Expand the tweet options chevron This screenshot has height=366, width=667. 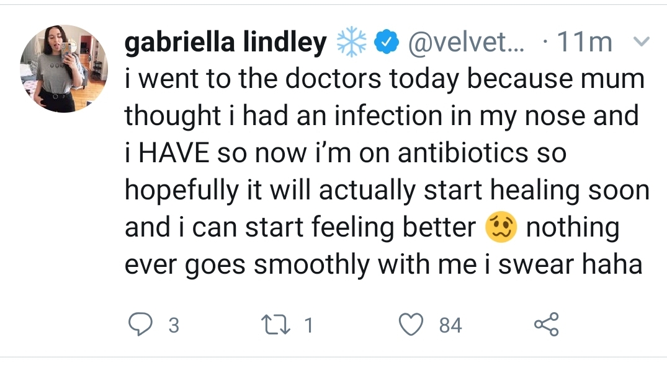pos(641,41)
